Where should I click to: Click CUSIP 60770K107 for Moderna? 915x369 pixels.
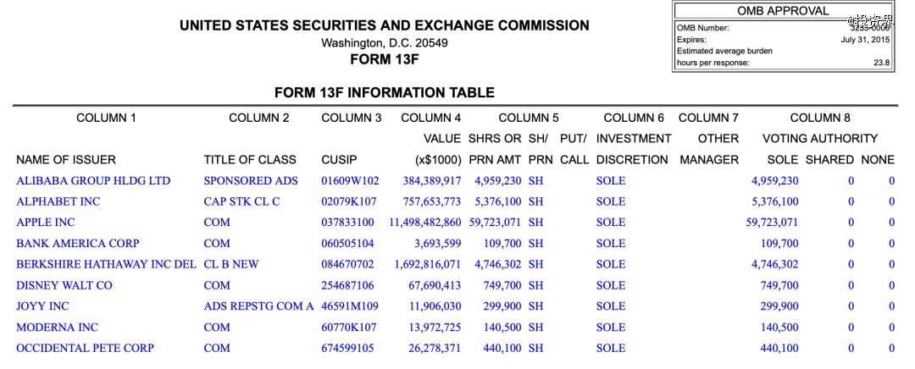click(x=349, y=328)
